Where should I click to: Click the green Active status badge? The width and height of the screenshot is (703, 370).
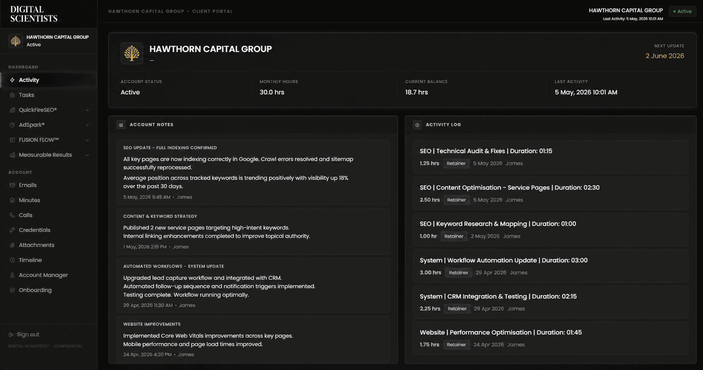(682, 11)
